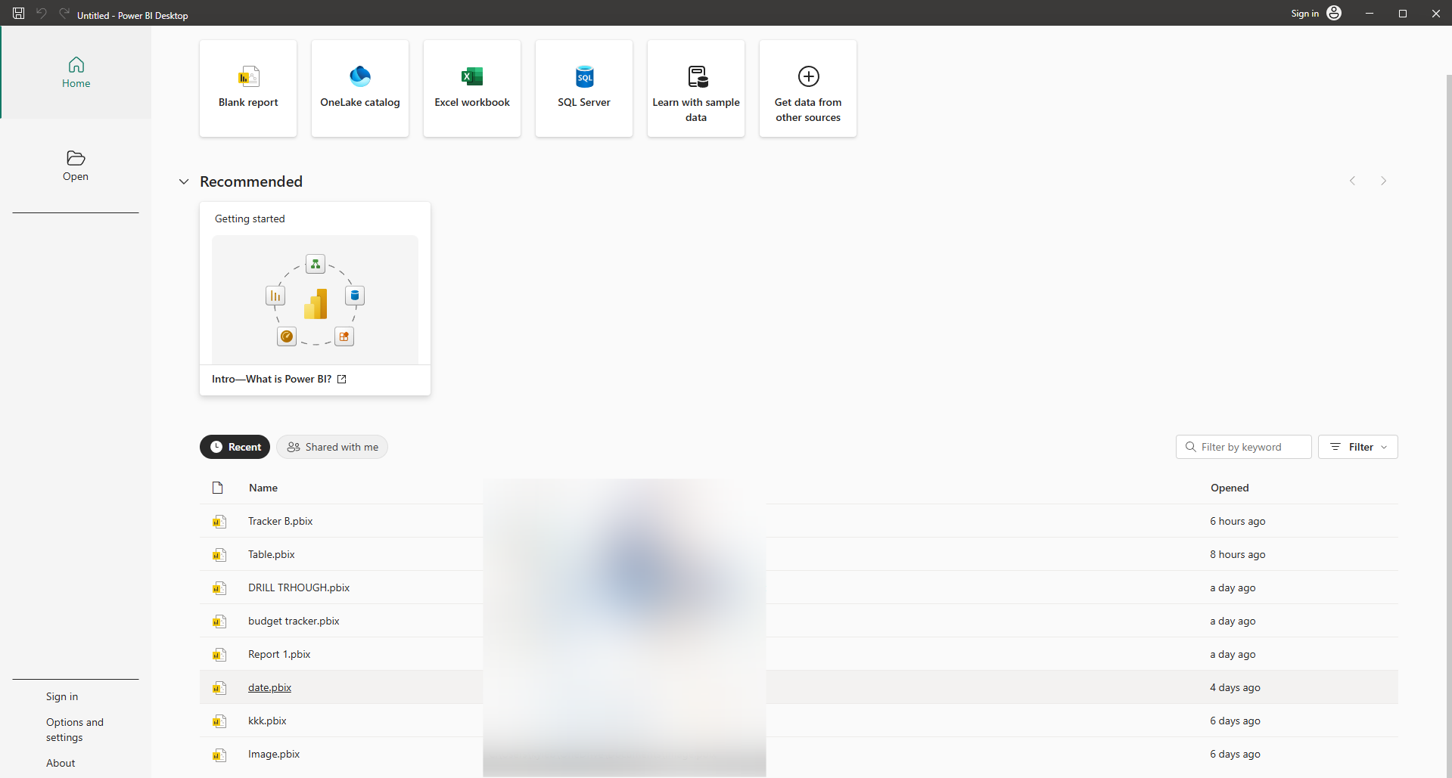Viewport: 1452px width, 778px height.
Task: Show previous recommended items
Action: pos(1352,181)
